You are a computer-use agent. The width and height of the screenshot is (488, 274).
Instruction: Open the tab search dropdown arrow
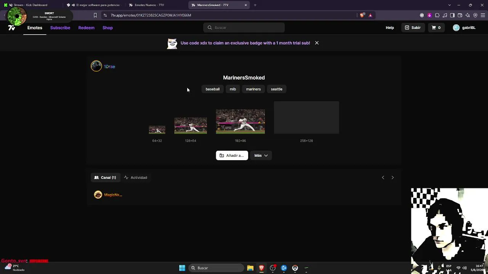pyautogui.click(x=449, y=5)
